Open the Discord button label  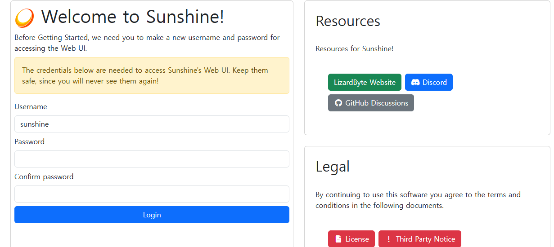tap(435, 82)
